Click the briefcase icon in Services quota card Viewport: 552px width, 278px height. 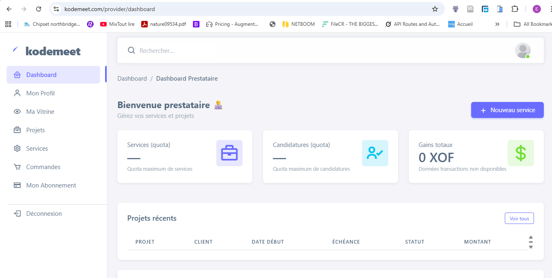(229, 153)
